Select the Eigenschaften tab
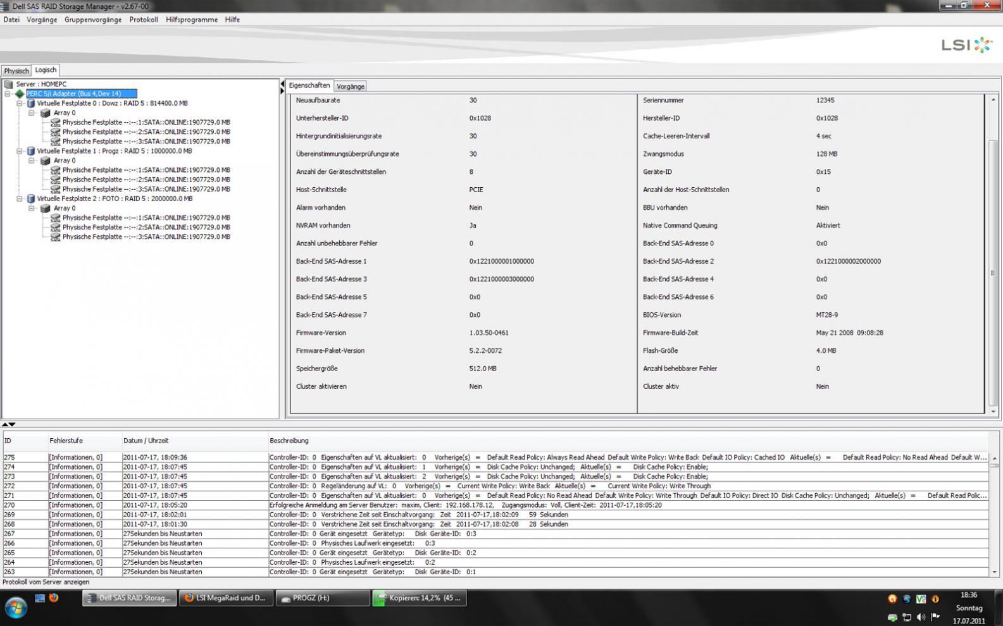The width and height of the screenshot is (1003, 626). pyautogui.click(x=309, y=85)
